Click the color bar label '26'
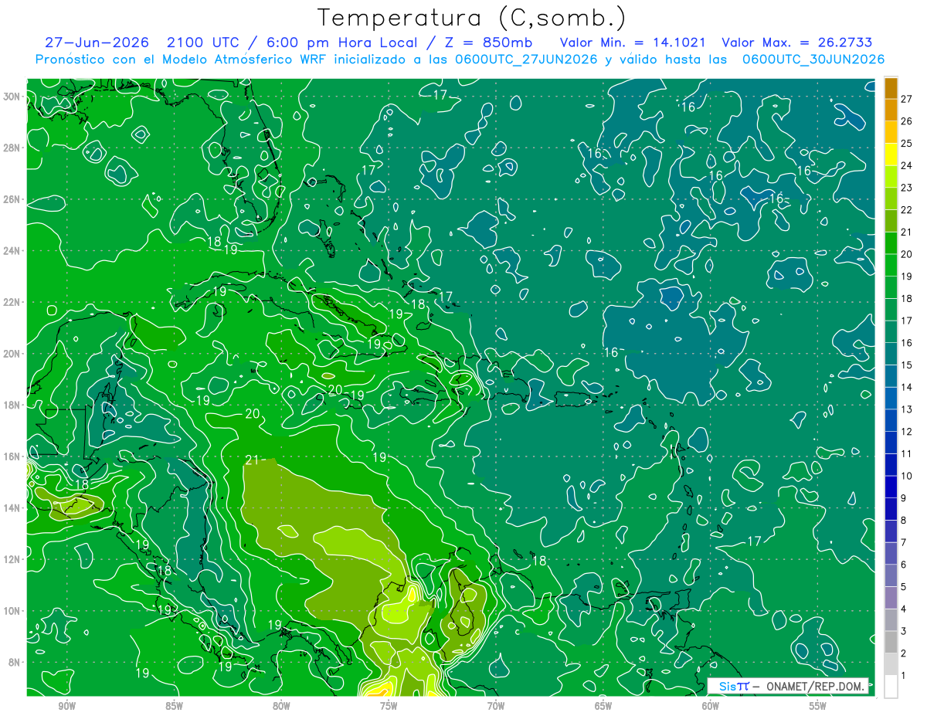 (906, 121)
